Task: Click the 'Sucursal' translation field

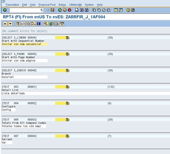Action: [25, 77]
